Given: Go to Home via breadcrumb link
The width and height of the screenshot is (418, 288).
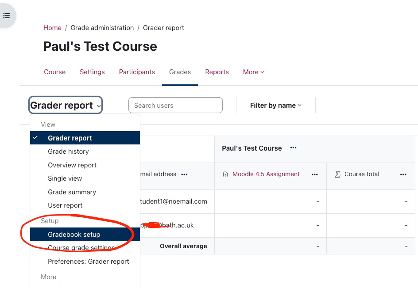Looking at the screenshot, I should click(52, 28).
